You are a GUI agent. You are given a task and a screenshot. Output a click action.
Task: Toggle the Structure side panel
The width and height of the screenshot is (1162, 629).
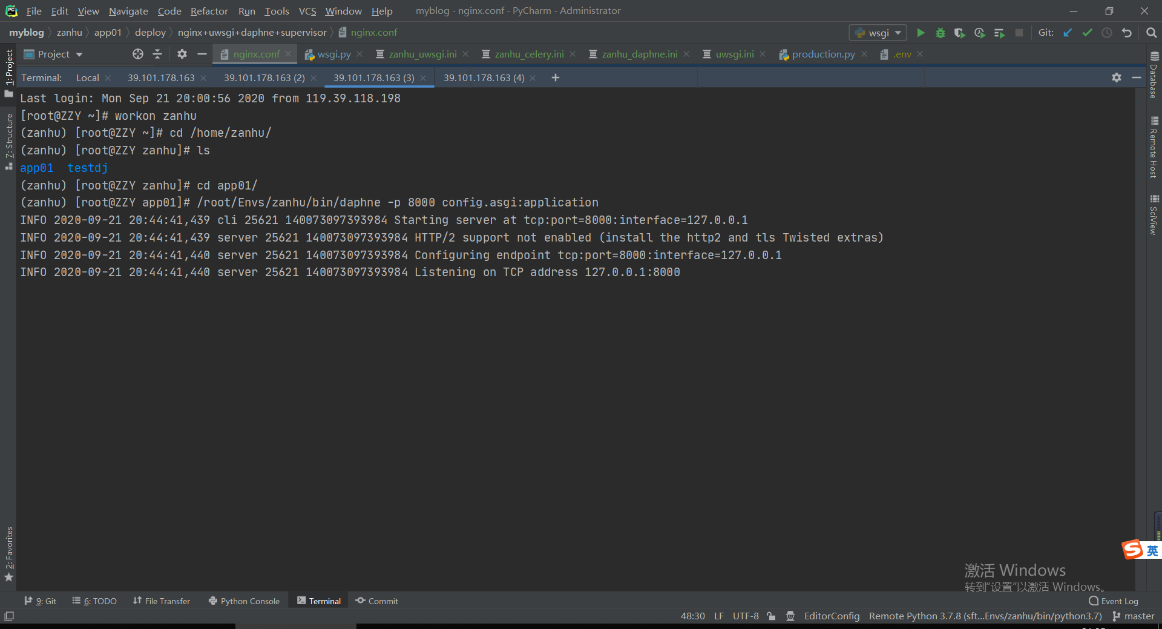[x=8, y=141]
